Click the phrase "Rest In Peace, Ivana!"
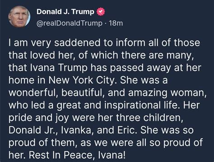Viewport: 214px width, 162px height. click(x=77, y=155)
